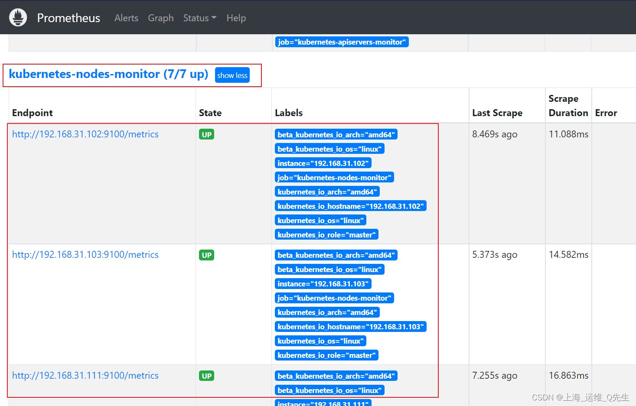Click beta_kubernetes_io_arch="amd64" label in 102 row

(336, 135)
